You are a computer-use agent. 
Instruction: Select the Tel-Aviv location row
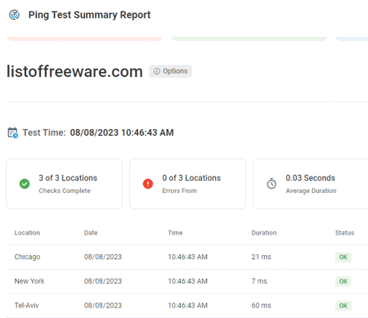[187, 306]
